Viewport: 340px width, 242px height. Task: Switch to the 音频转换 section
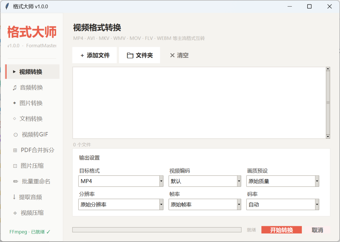pyautogui.click(x=32, y=87)
